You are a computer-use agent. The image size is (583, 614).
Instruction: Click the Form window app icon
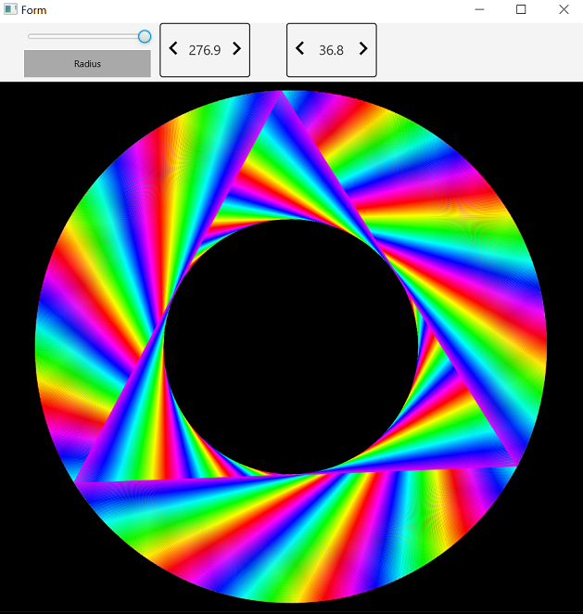point(10,9)
